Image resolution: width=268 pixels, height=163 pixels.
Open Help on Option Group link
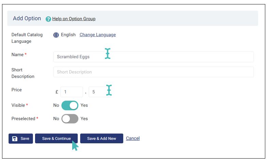(74, 19)
